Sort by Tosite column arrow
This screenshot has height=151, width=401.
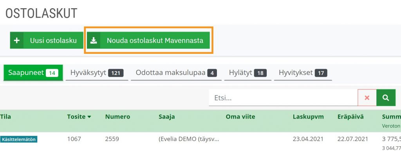pos(89,117)
